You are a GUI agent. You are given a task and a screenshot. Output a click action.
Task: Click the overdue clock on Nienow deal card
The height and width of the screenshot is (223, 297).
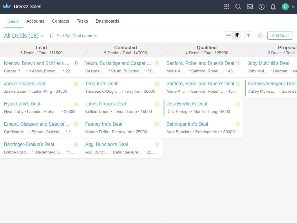coord(76,63)
